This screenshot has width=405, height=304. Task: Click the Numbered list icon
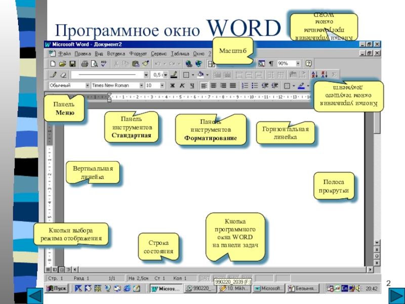[x=245, y=85]
